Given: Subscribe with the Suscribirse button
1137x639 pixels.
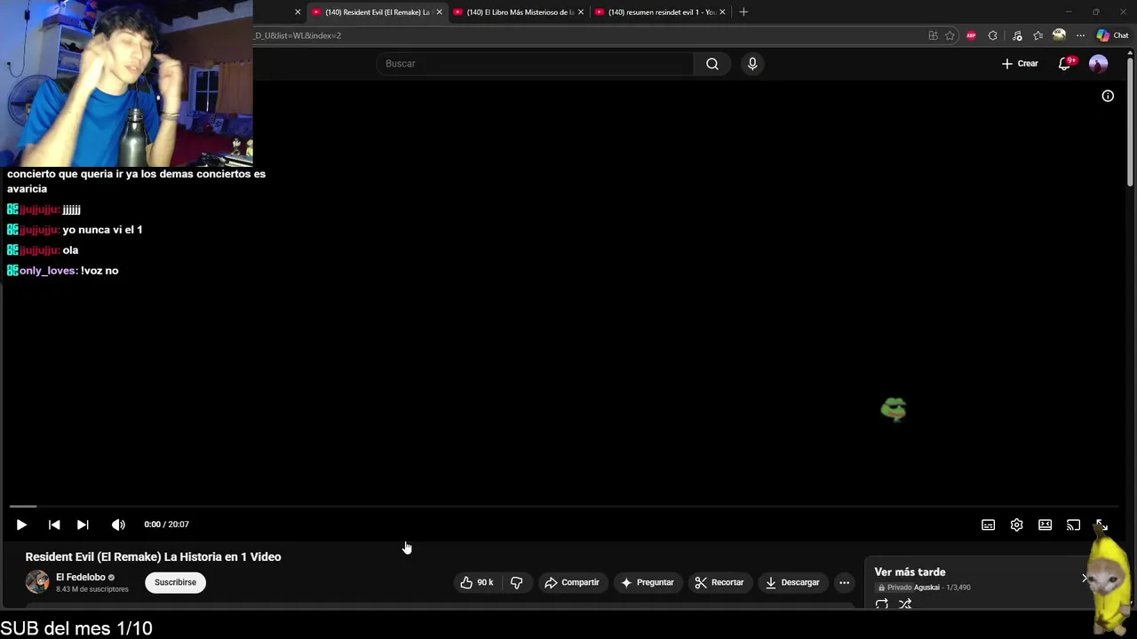Looking at the screenshot, I should (175, 582).
